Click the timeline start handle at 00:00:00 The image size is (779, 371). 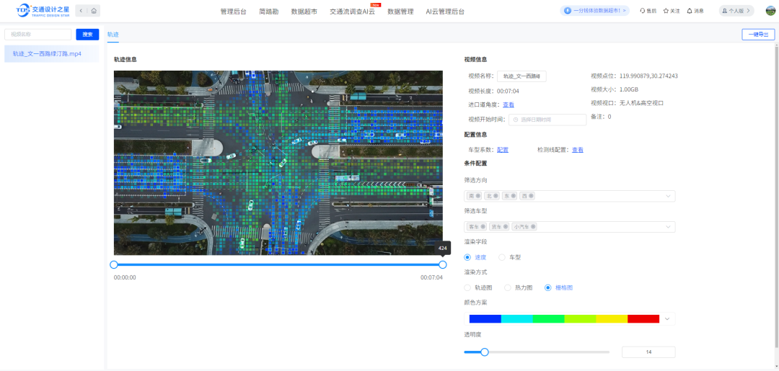click(114, 265)
